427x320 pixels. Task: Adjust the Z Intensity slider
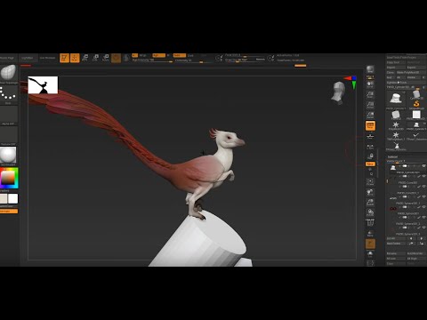193,60
